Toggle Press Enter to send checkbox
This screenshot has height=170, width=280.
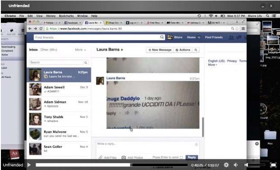click(181, 157)
